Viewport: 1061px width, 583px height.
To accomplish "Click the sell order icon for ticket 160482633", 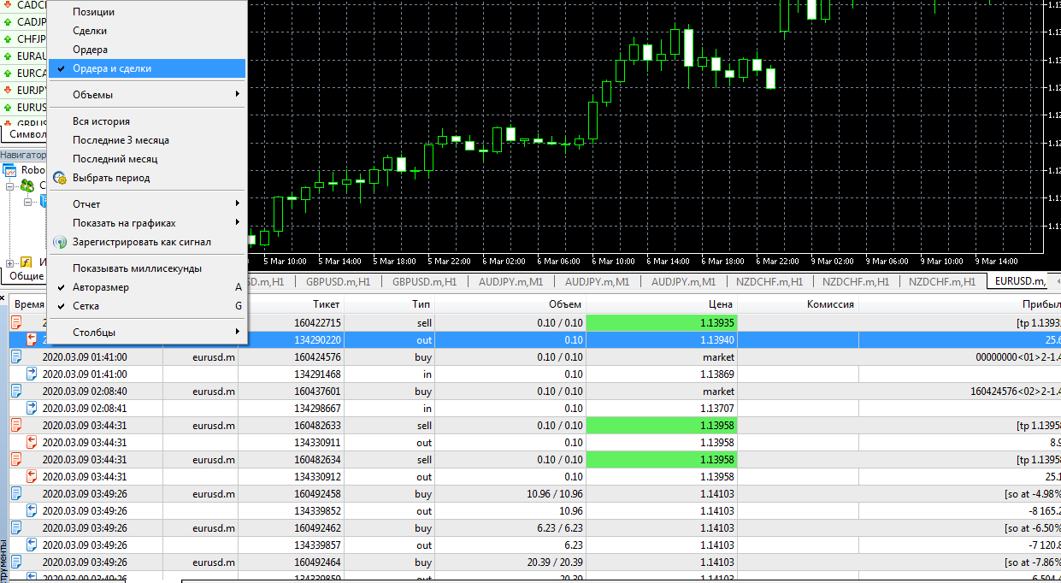I will [16, 425].
